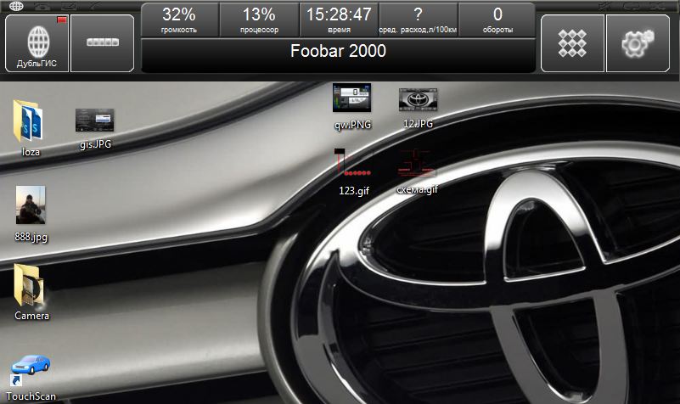Image resolution: width=680 pixels, height=404 pixels.
Task: Select the qw.PNG file thumbnail
Action: click(x=352, y=107)
